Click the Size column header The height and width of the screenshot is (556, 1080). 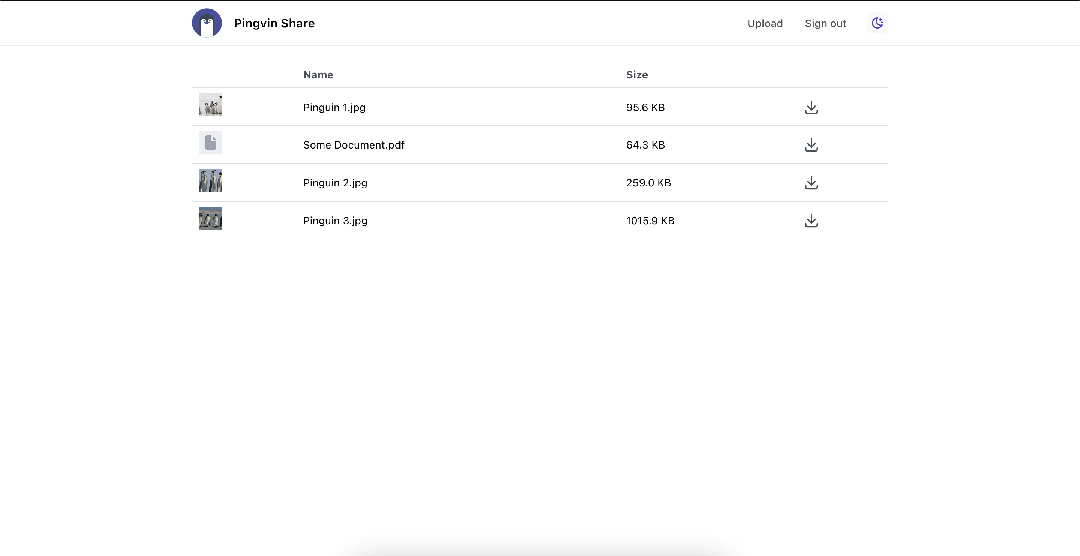636,75
